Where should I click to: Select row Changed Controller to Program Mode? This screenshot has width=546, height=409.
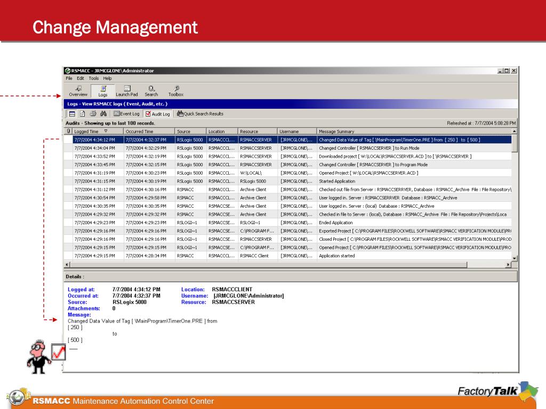tap(287, 165)
